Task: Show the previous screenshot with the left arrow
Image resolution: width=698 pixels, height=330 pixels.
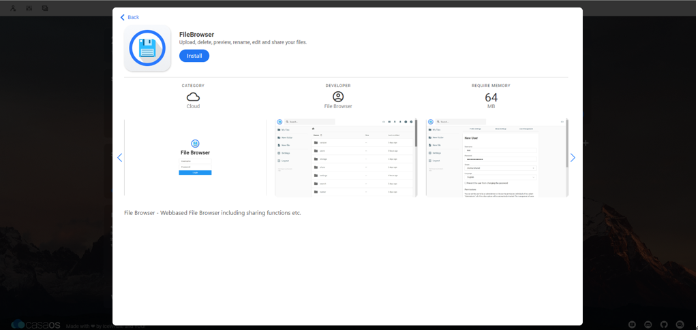Action: (119, 158)
